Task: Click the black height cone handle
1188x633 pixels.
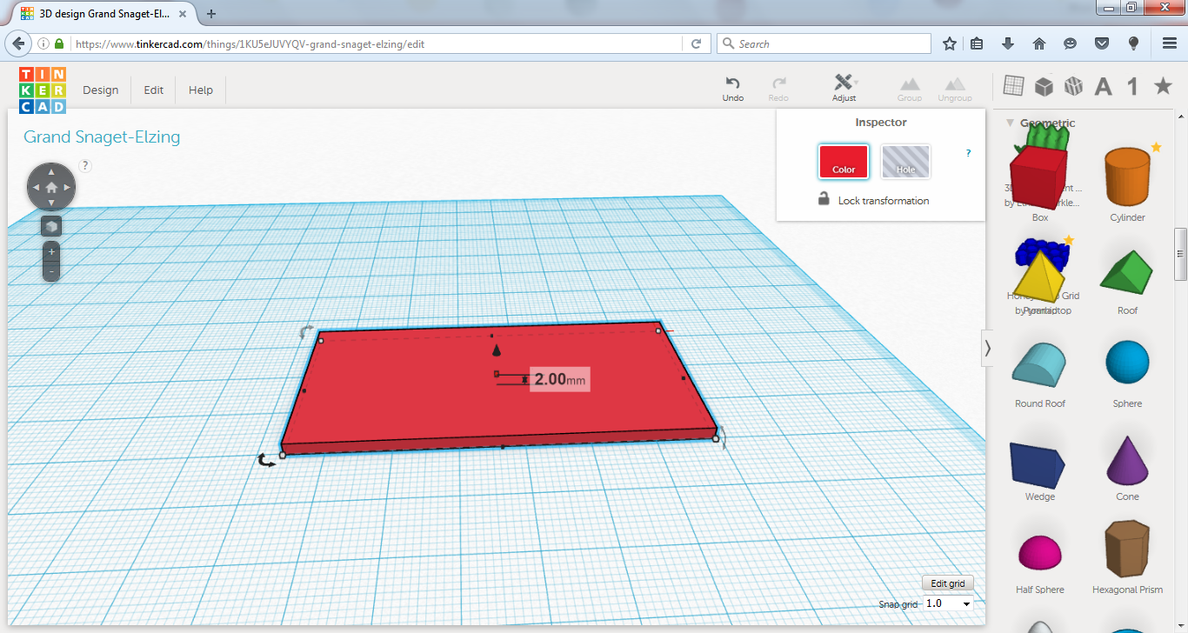Action: 497,350
